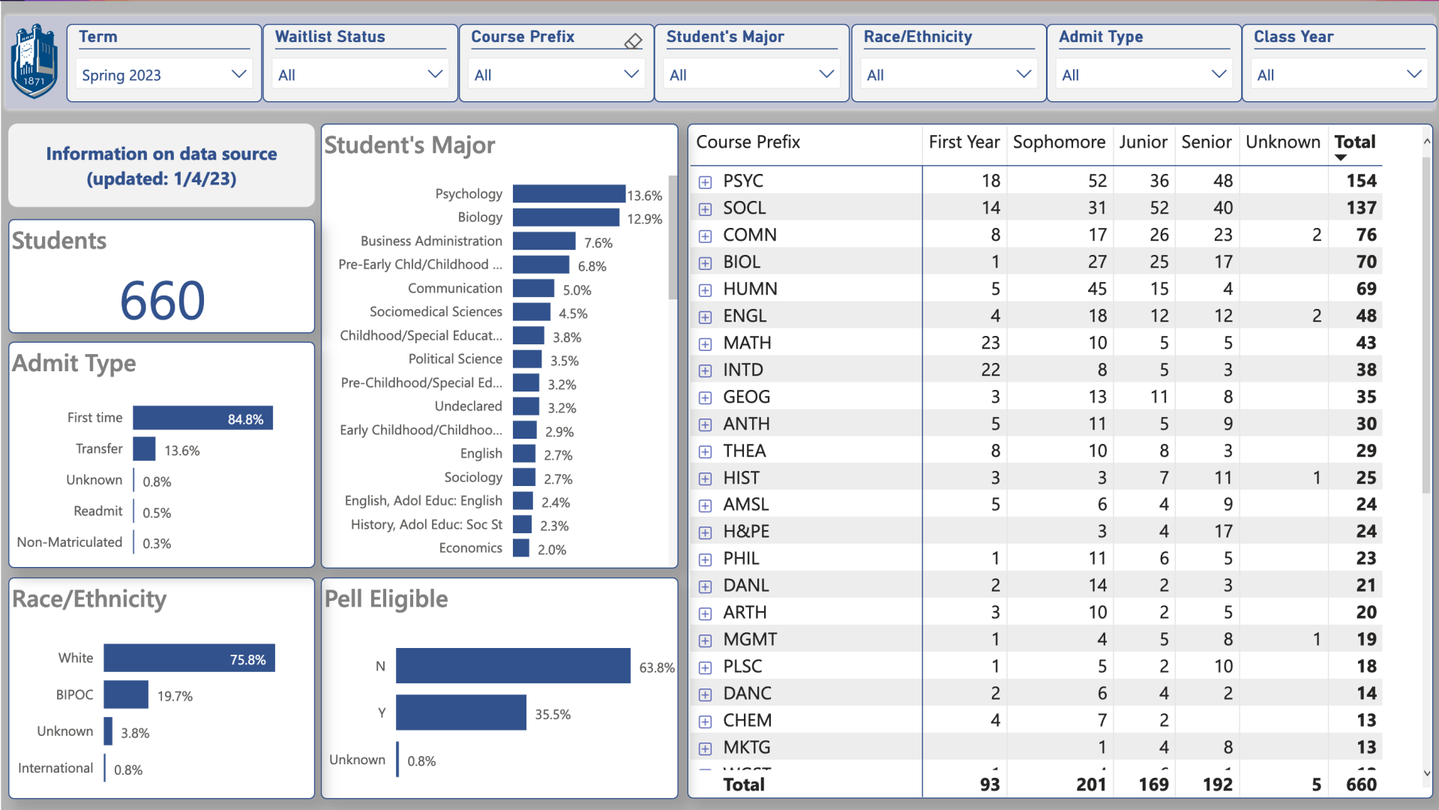Click the Student's Major chart scrollbar
The image size is (1439, 810).
[673, 237]
